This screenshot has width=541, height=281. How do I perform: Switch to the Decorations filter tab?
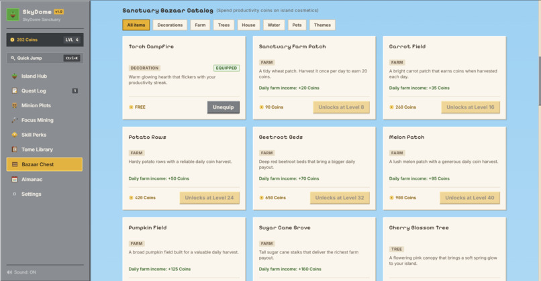click(170, 25)
